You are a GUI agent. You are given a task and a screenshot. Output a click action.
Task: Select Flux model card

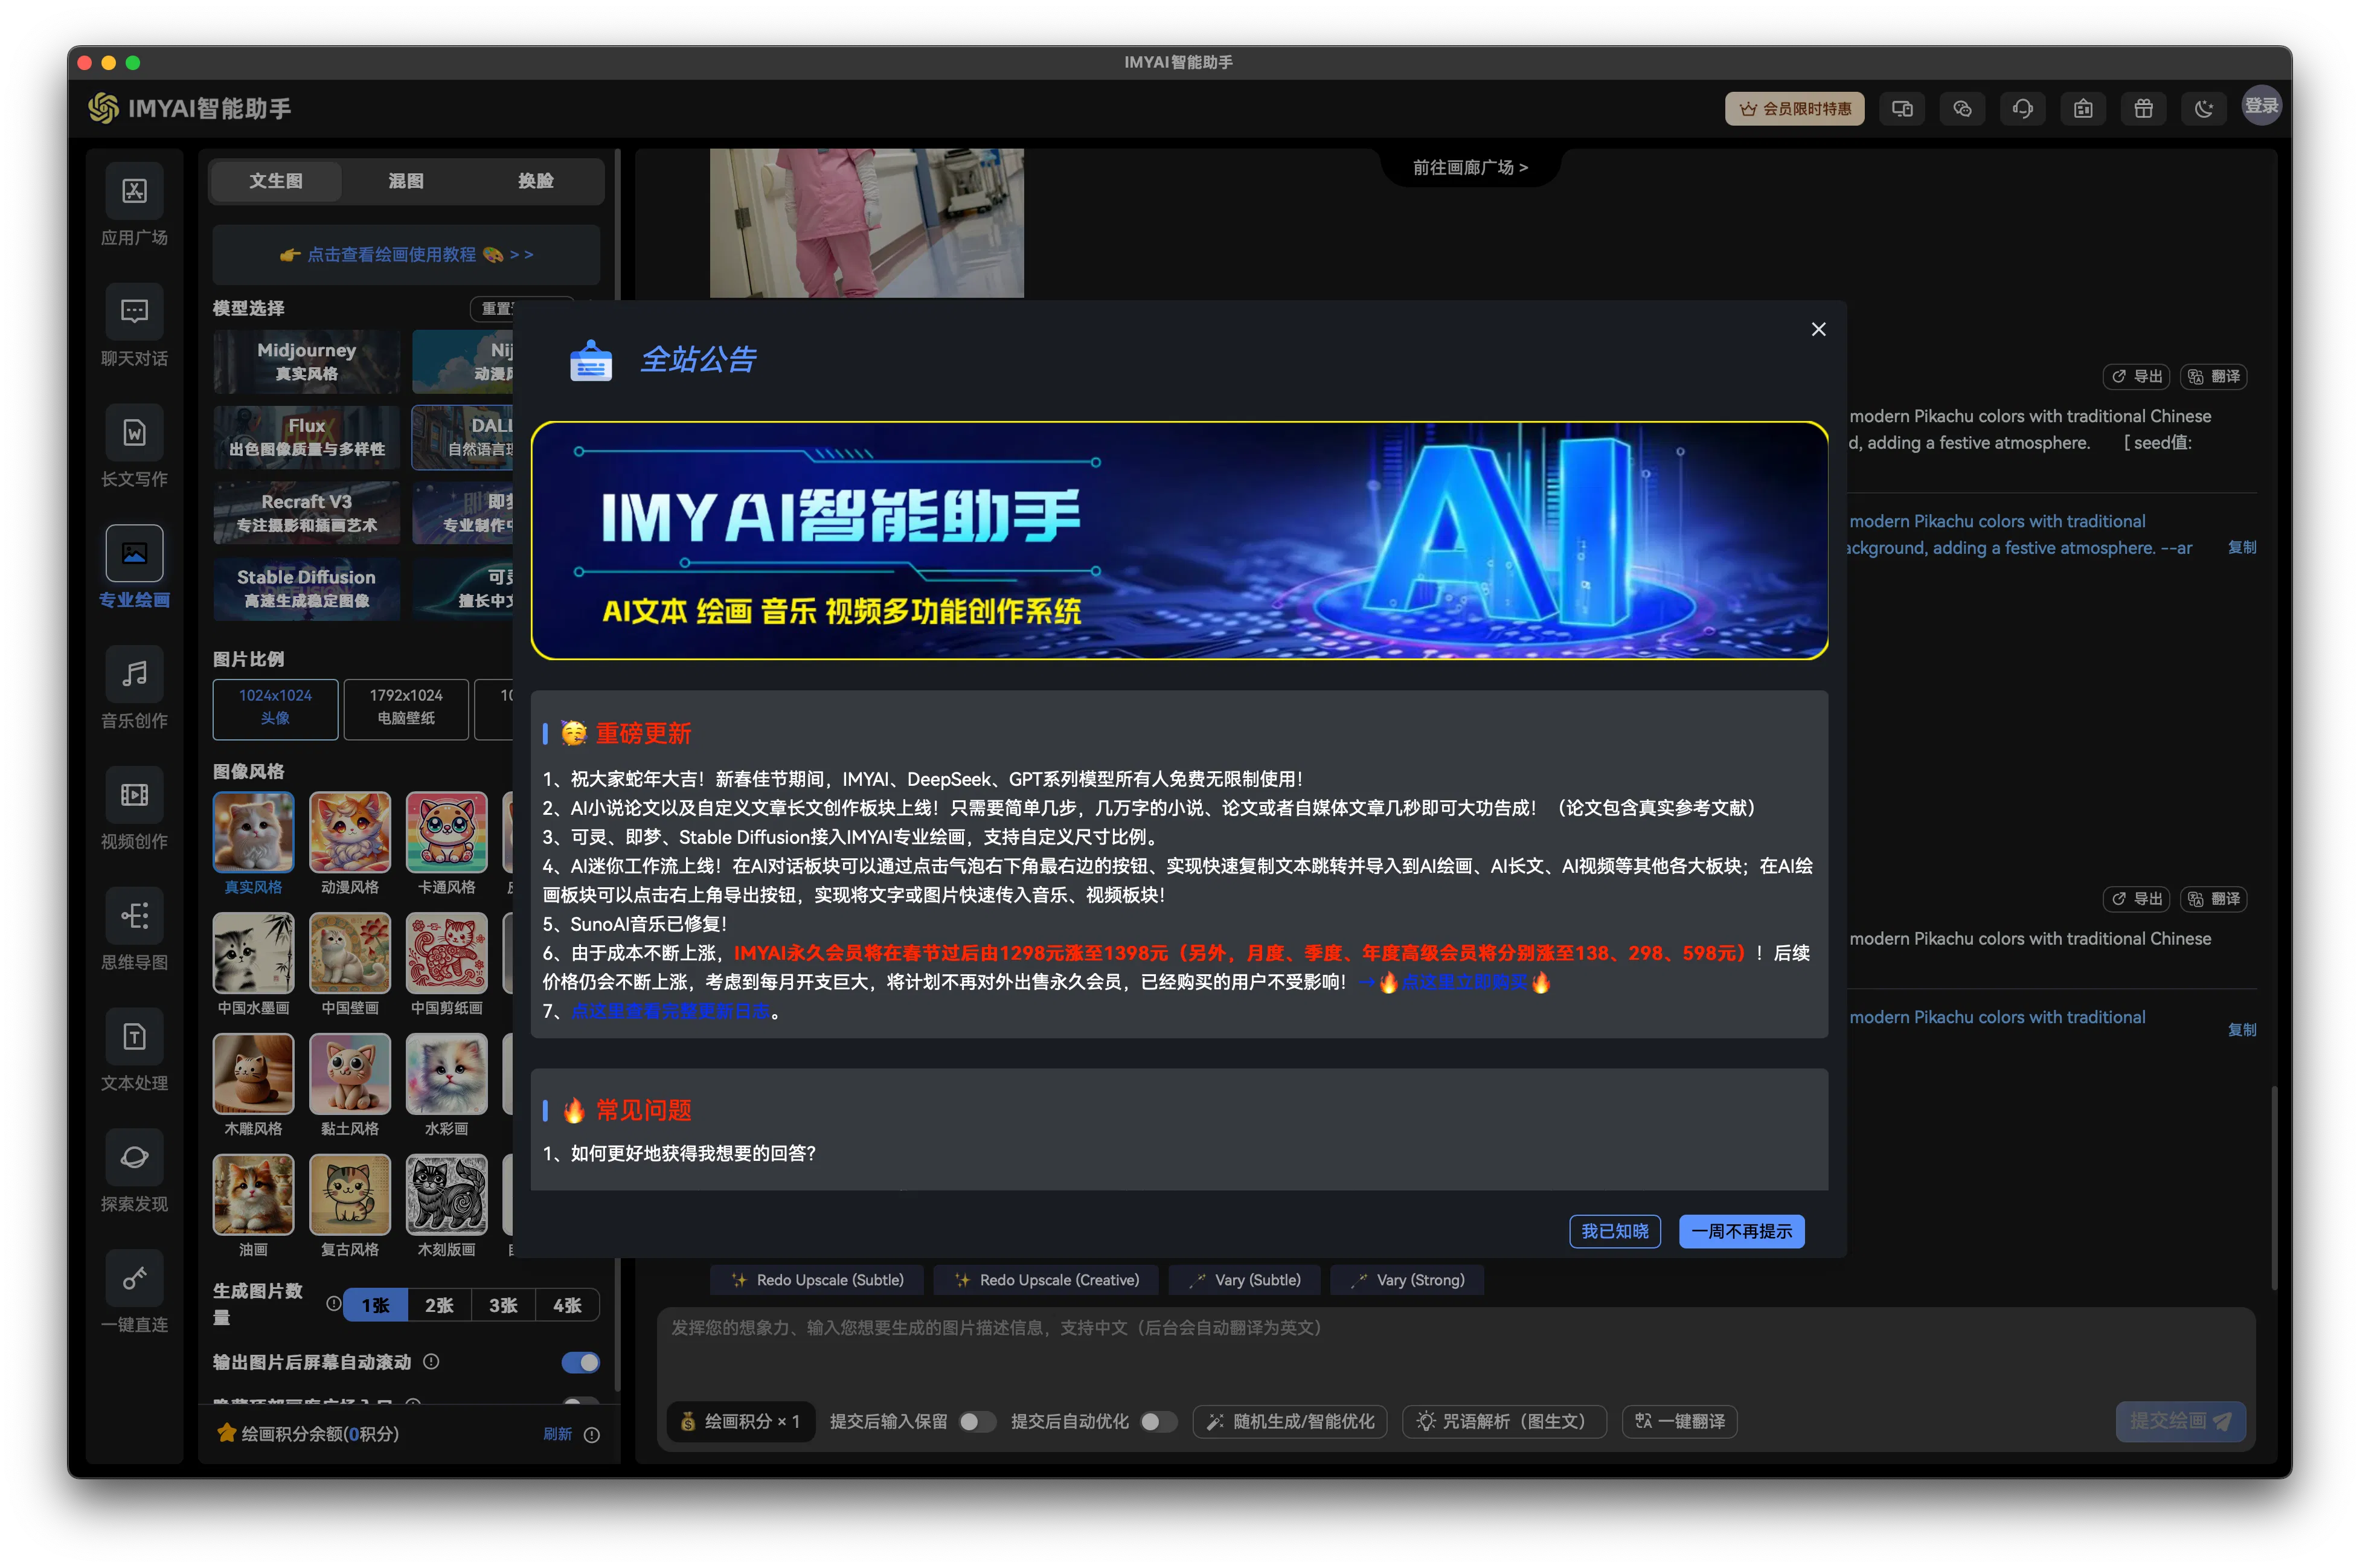[306, 437]
